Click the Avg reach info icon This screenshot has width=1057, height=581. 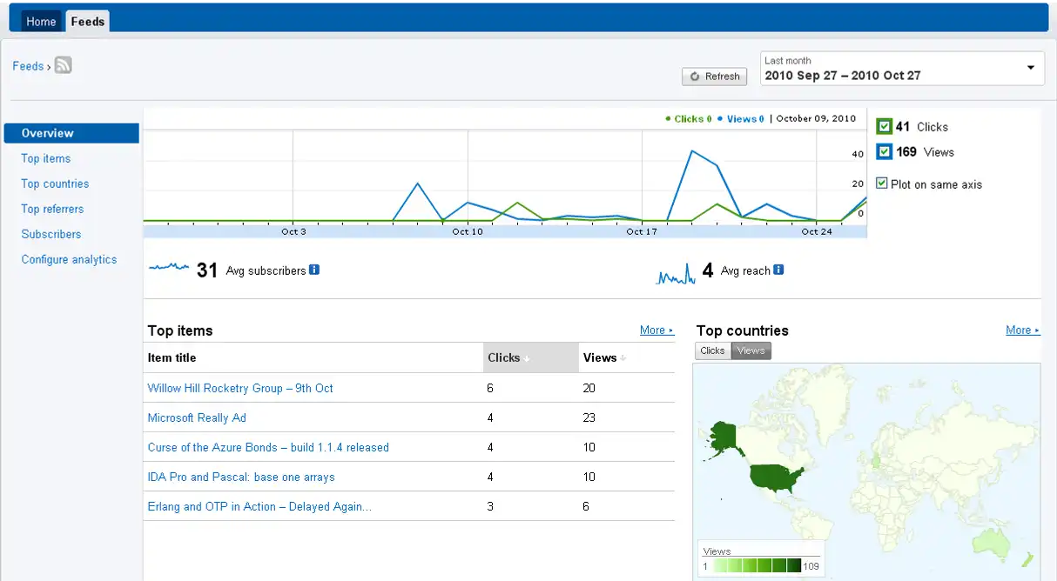(x=778, y=270)
